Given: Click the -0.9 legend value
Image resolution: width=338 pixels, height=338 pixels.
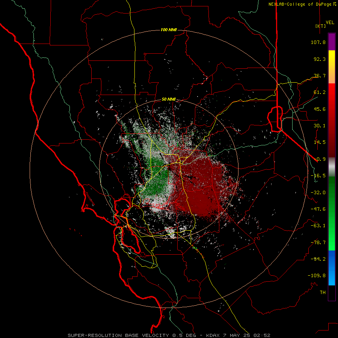Looking at the screenshot, I should pyautogui.click(x=320, y=159).
